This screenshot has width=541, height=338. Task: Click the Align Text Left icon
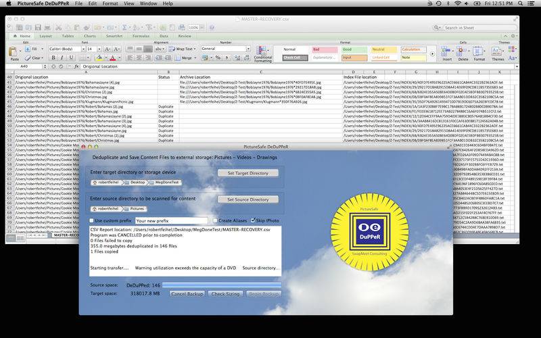(130, 57)
